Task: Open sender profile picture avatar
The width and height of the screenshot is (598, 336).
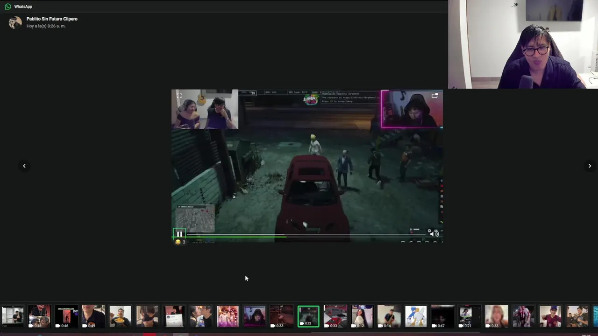Action: [x=15, y=22]
